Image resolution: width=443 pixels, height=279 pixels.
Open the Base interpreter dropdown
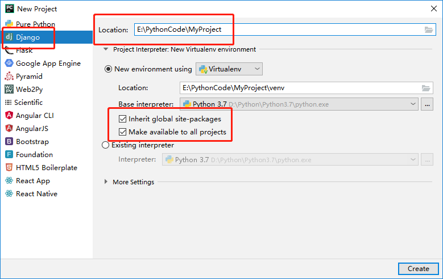click(299, 104)
